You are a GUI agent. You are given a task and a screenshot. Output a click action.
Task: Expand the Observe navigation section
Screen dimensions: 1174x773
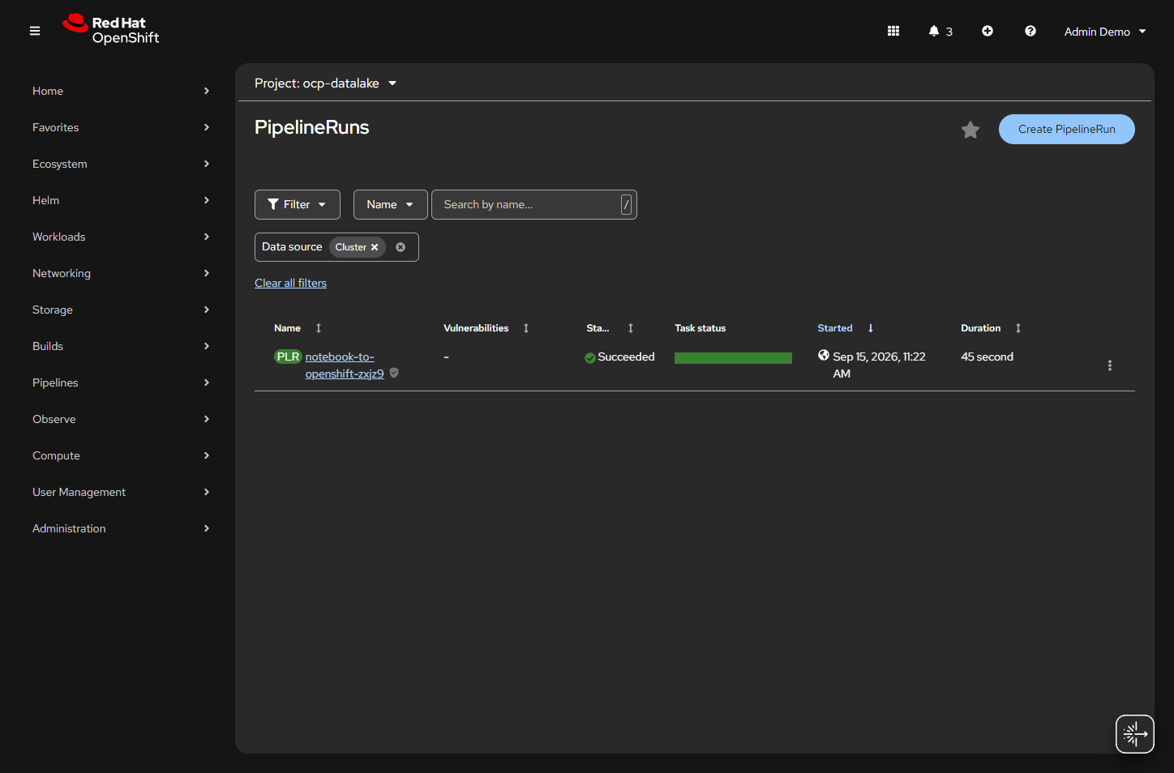point(120,419)
